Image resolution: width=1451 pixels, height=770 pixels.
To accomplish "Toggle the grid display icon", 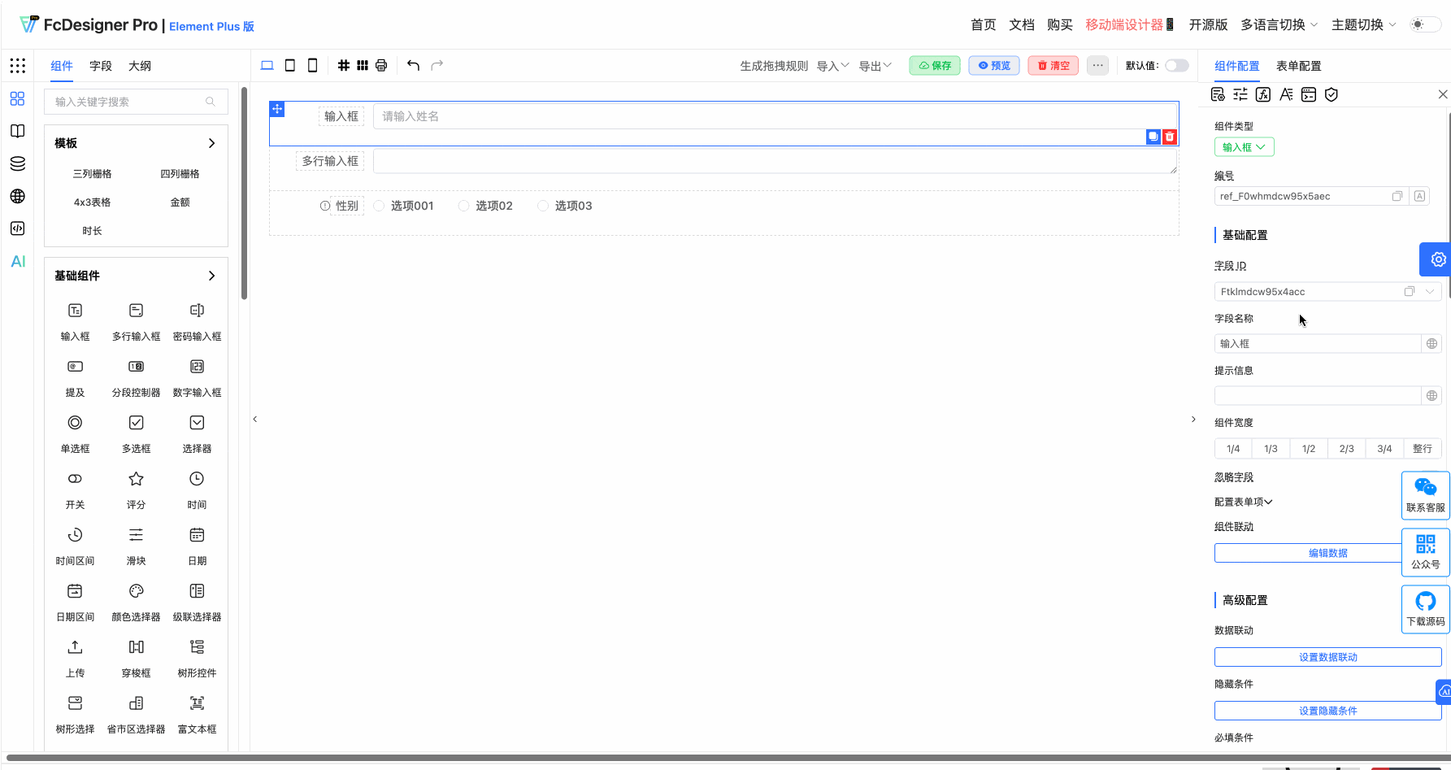I will coord(343,65).
